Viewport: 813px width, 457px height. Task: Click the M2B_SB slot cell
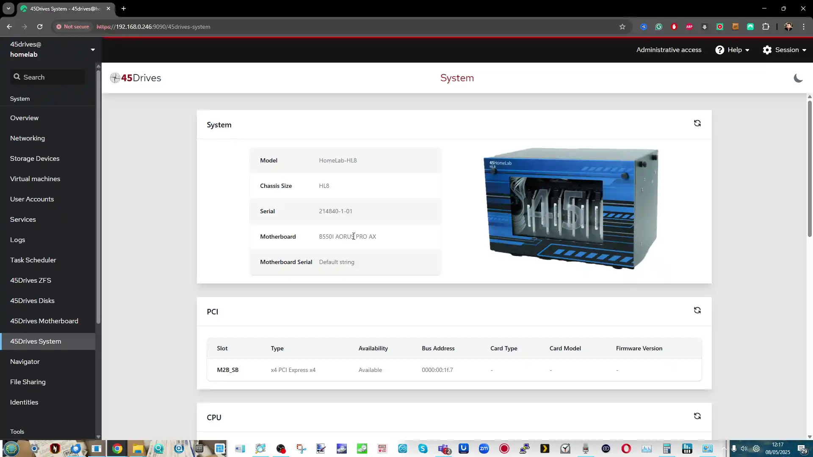tap(227, 370)
